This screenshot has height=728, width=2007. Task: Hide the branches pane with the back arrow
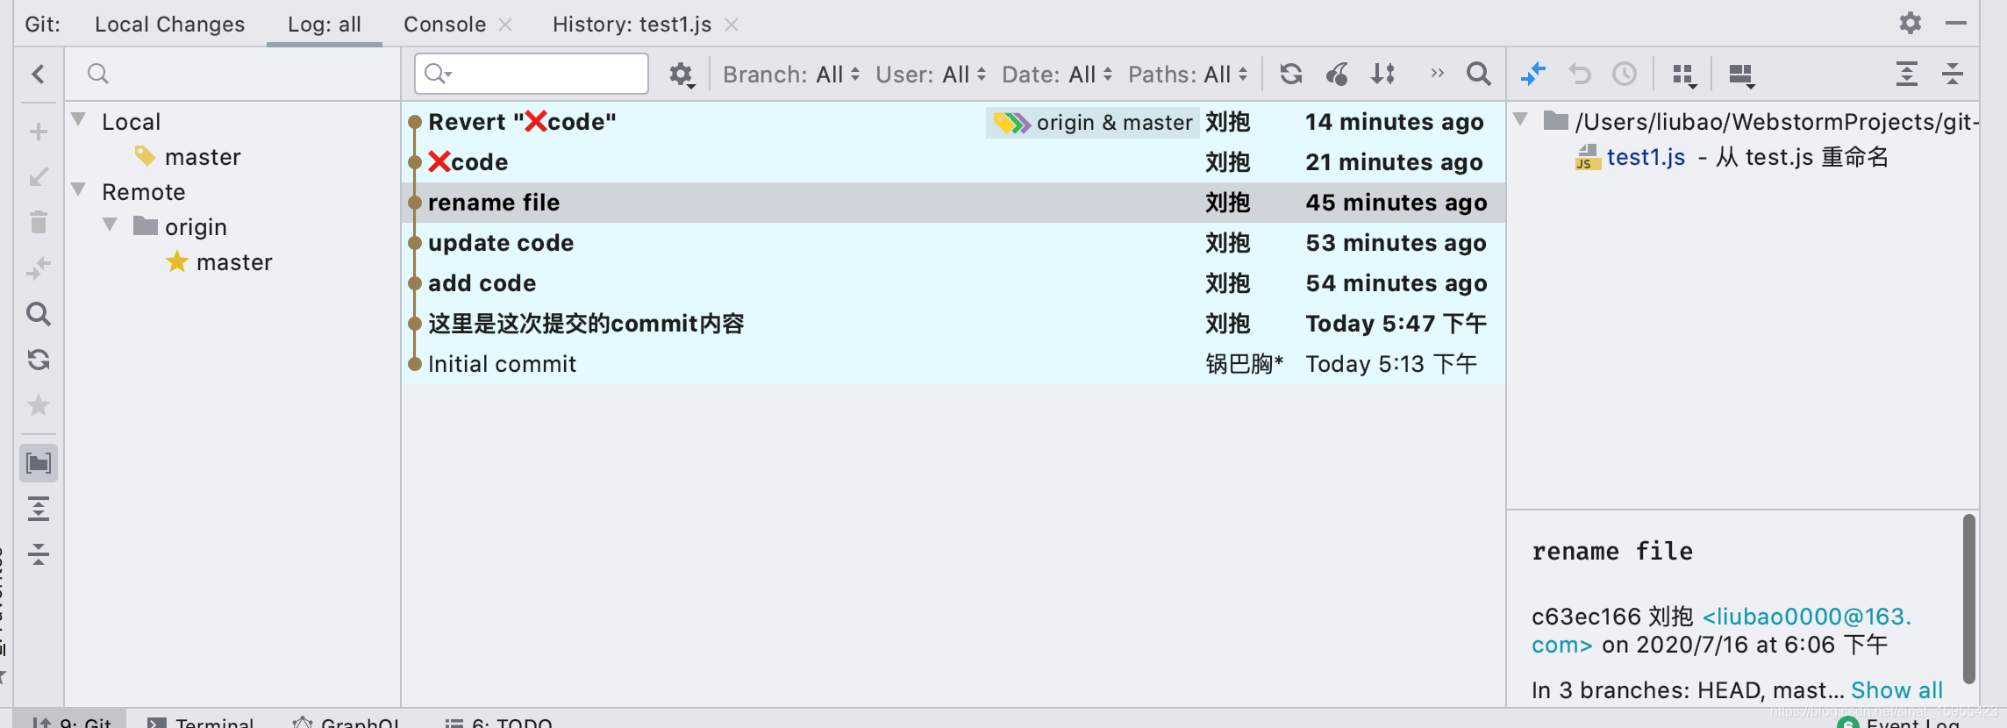pyautogui.click(x=38, y=74)
